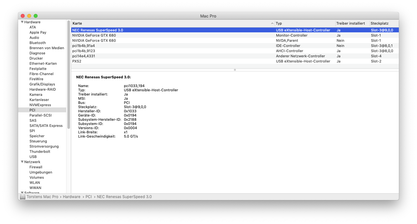Click the computer icon in path bar
The height and width of the screenshot is (224, 417).
(22, 197)
